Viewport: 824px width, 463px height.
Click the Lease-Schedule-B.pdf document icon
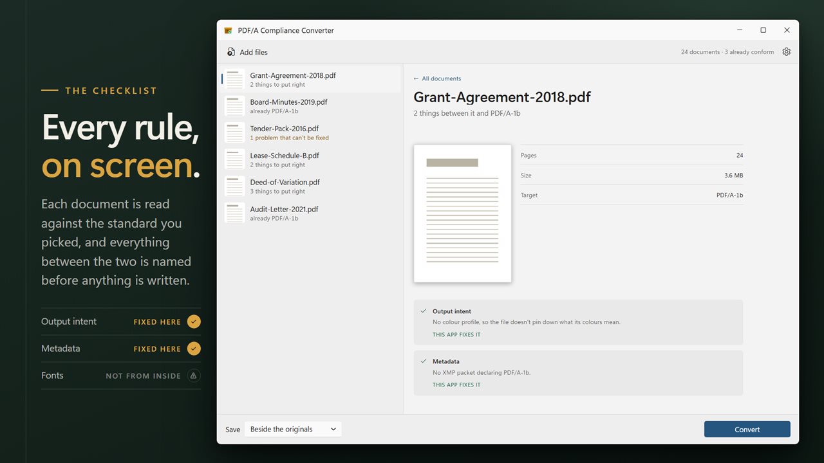point(234,159)
